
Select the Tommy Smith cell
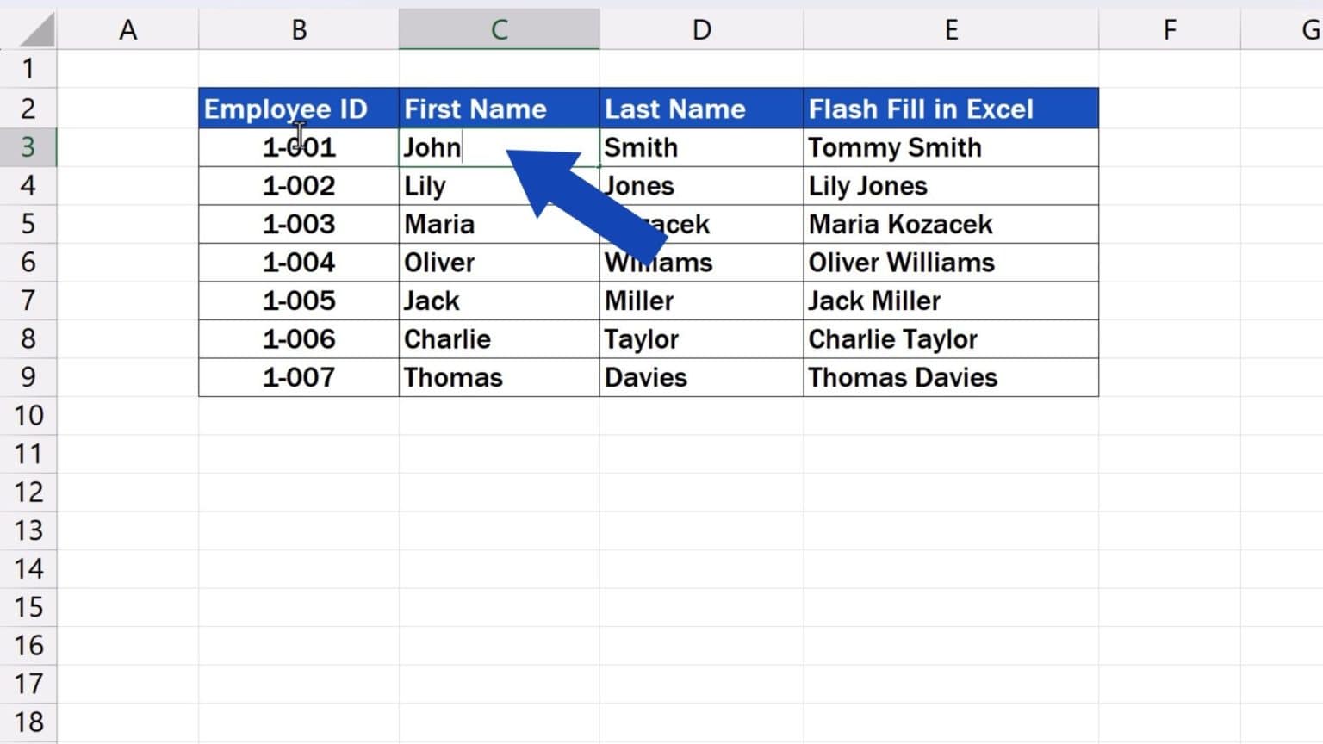point(951,147)
